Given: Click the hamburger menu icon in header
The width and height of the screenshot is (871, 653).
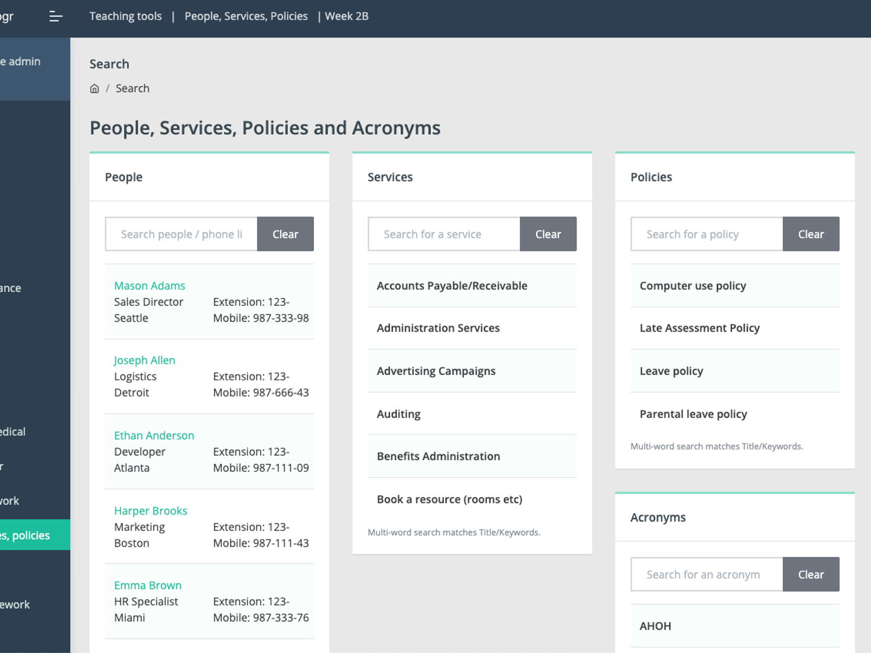Looking at the screenshot, I should (x=56, y=16).
